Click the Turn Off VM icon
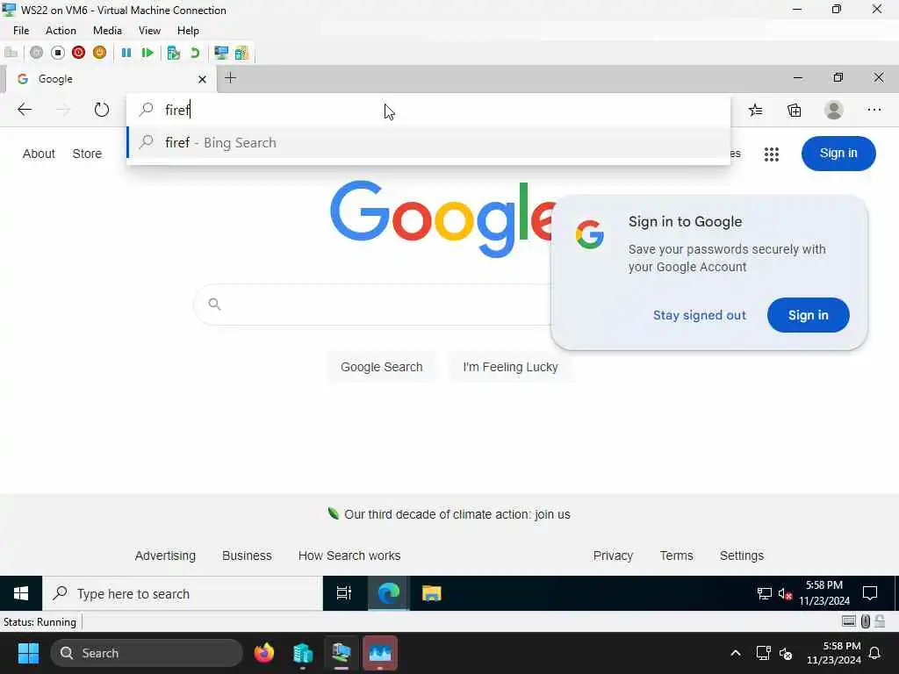This screenshot has width=899, height=674. (57, 53)
